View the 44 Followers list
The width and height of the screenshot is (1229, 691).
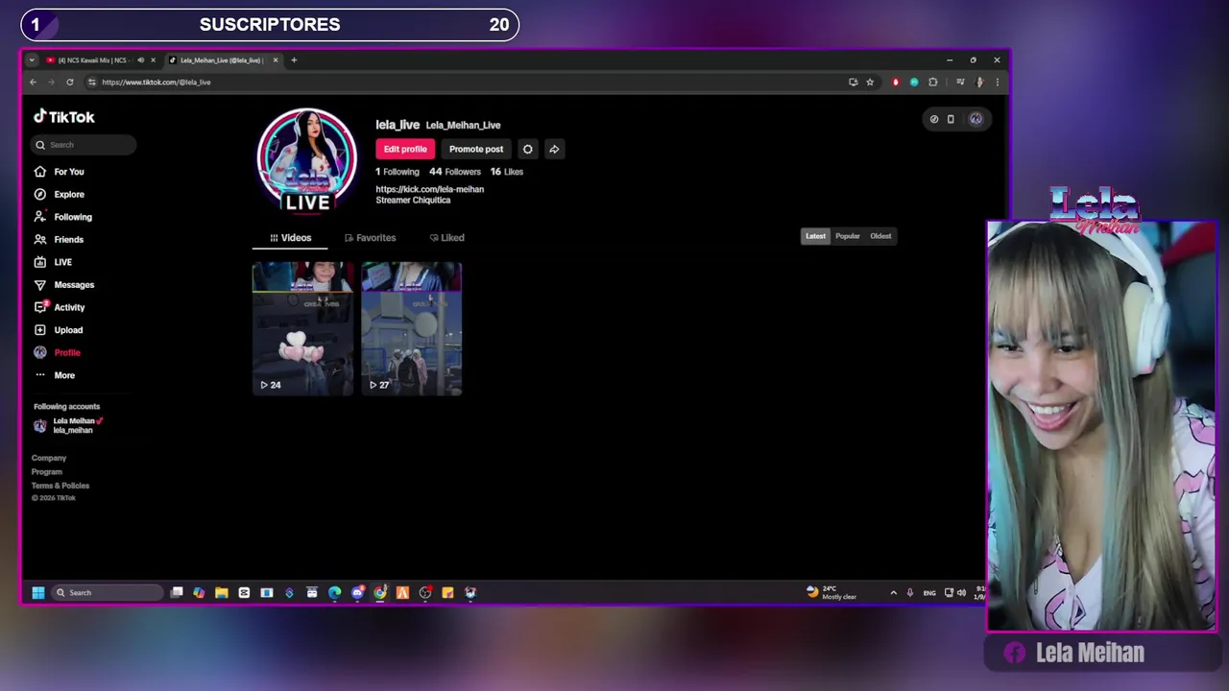tap(455, 172)
